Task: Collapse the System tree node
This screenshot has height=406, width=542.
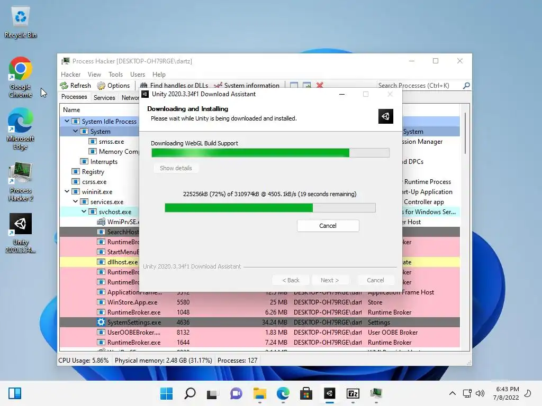Action: pyautogui.click(x=75, y=131)
